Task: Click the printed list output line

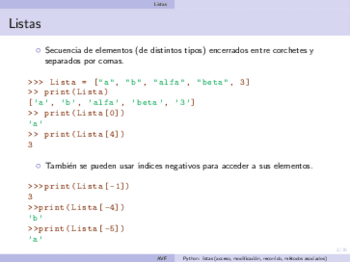Action: pos(111,102)
